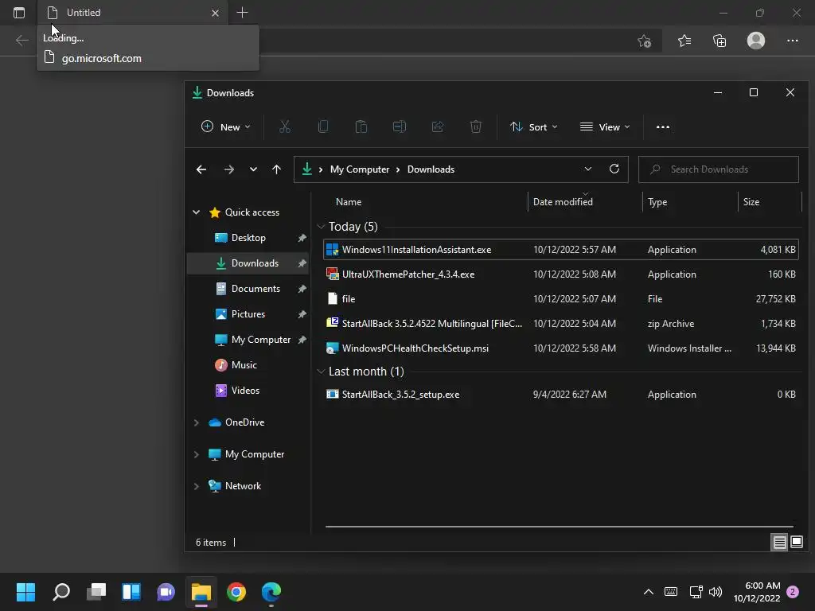Open Edge Collections icon
Viewport: 815px width, 611px height.
(719, 41)
